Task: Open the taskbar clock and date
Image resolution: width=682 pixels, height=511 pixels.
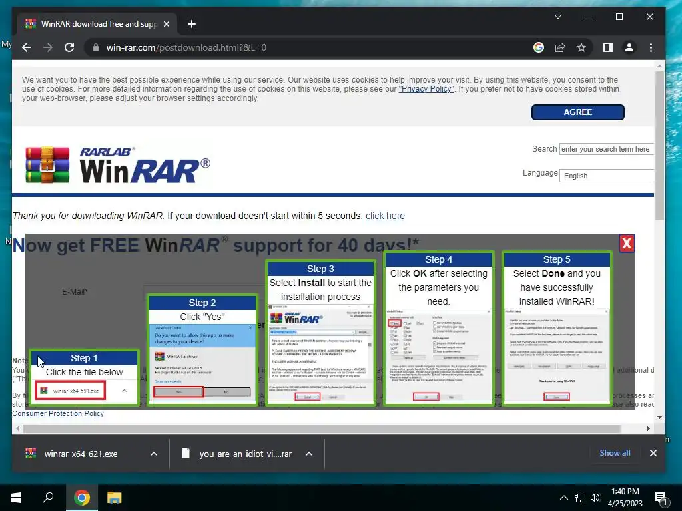Action: click(x=625, y=498)
